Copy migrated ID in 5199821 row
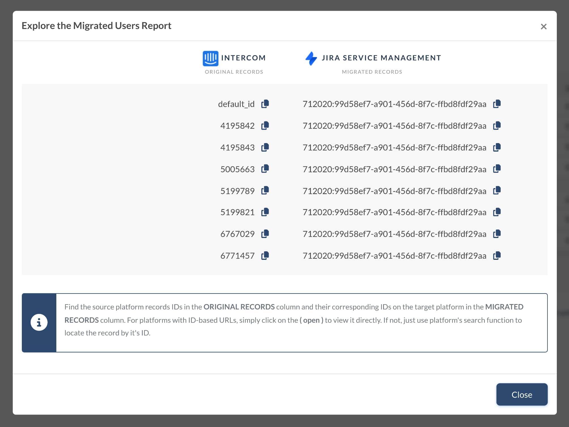 point(497,212)
